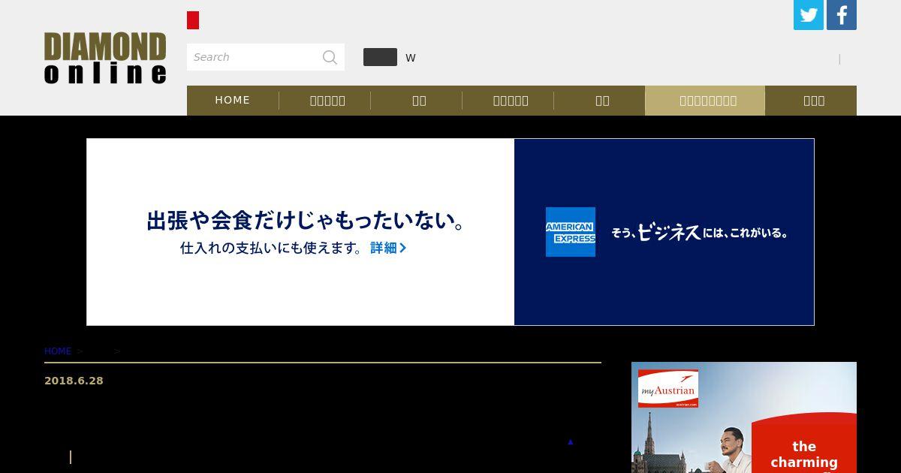Click the date text 2018.6.28

(x=74, y=381)
